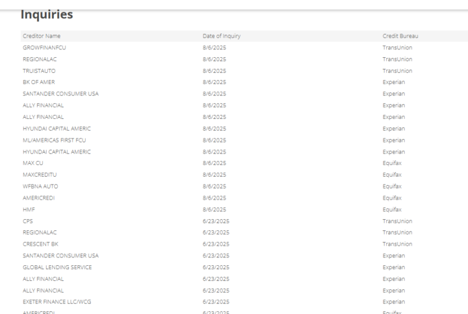Click Equifax in the MAX CU row
Viewport: 468px width, 314px height.
tap(392, 163)
